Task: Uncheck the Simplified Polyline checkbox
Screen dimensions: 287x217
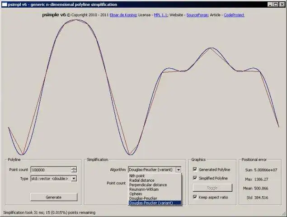Action: coord(195,178)
